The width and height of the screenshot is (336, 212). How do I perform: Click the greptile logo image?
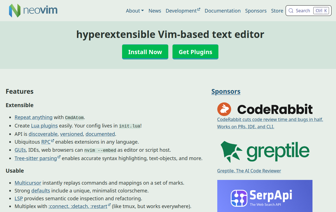[265, 151]
